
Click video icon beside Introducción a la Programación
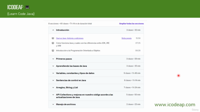point(53,50)
